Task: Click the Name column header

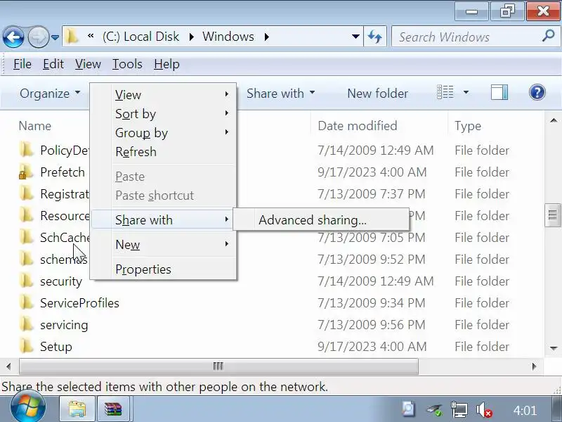Action: 34,126
